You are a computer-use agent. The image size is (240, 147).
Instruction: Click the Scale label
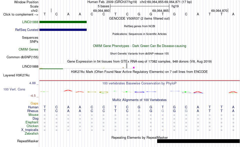(34, 6)
